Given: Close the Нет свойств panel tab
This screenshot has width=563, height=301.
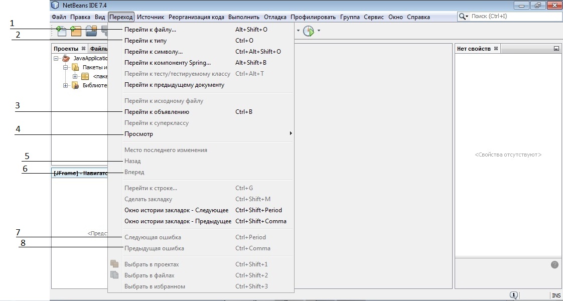Looking at the screenshot, I should (496, 49).
